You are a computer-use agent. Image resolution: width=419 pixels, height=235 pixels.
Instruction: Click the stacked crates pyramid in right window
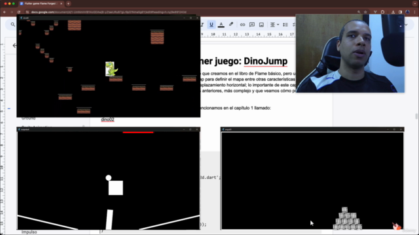point(347,219)
